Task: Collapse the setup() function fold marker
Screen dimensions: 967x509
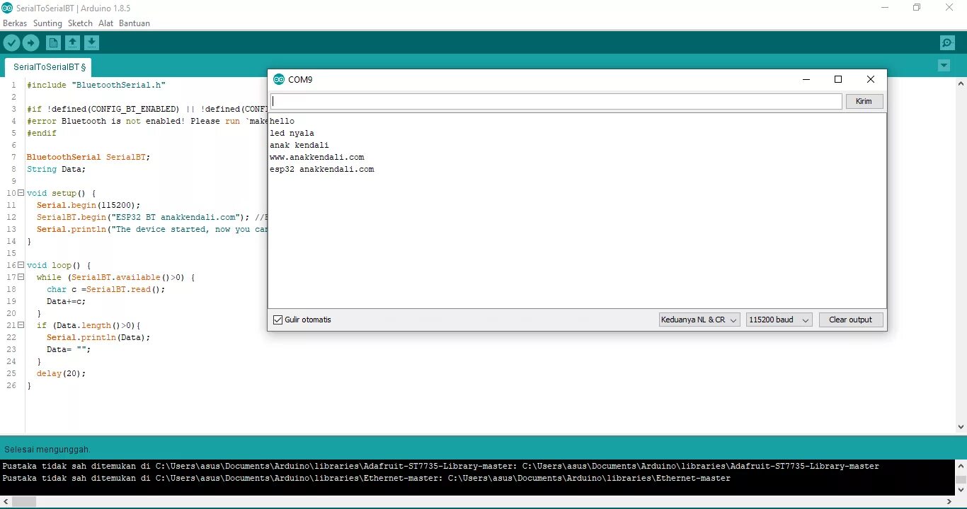Action: point(21,193)
